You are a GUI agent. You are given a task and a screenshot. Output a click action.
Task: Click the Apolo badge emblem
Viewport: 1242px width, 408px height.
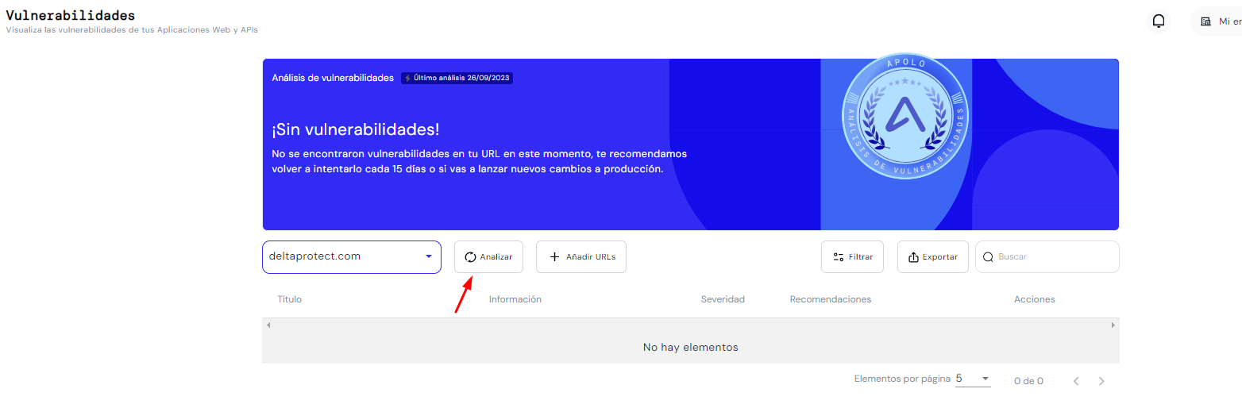pyautogui.click(x=905, y=117)
